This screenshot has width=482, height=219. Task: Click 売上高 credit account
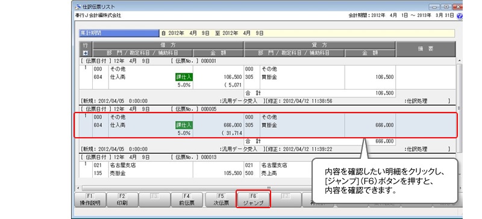tap(269, 173)
